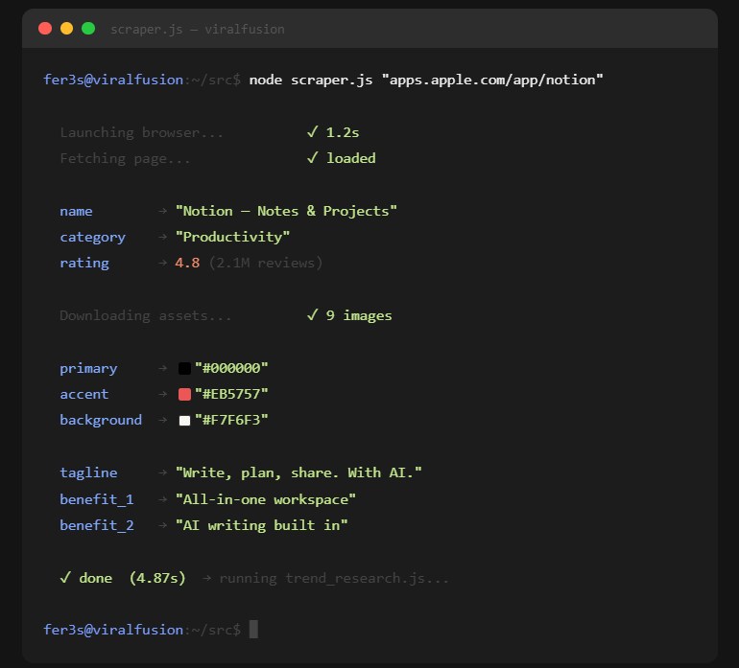Click the yellow minimize window button
The height and width of the screenshot is (668, 739).
pyautogui.click(x=66, y=29)
